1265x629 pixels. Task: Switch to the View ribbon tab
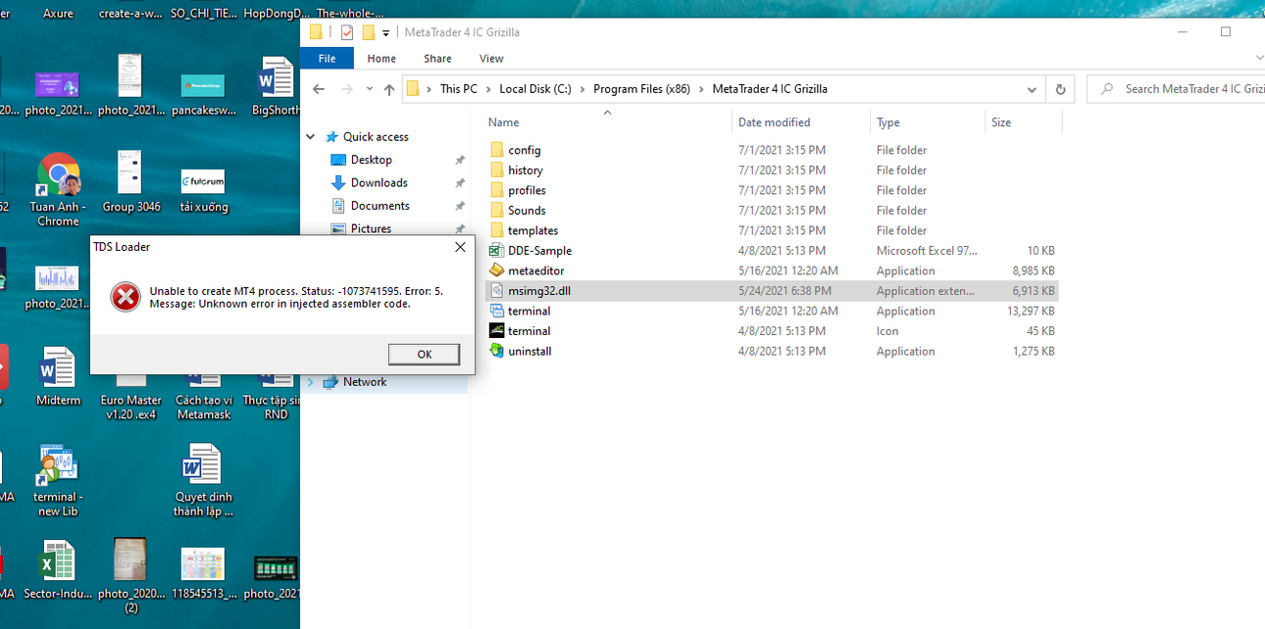[491, 59]
